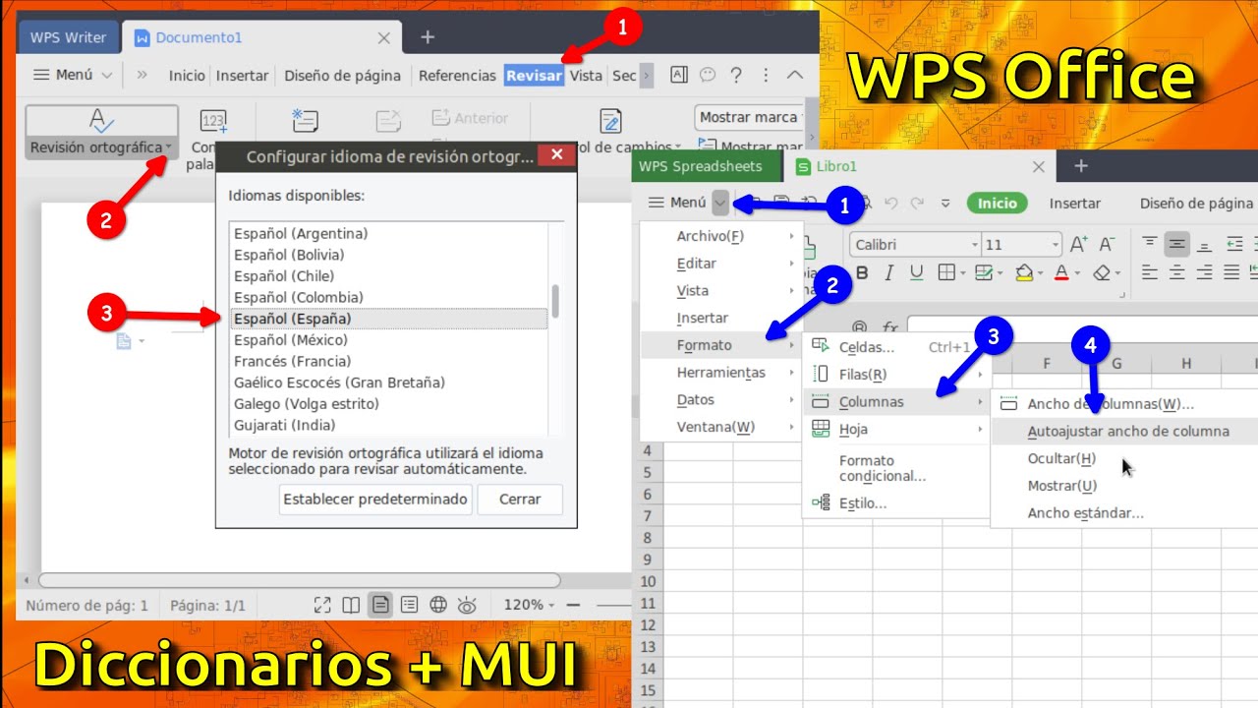Select the Libro1 workbook tab
This screenshot has height=708, width=1258.
tap(920, 166)
